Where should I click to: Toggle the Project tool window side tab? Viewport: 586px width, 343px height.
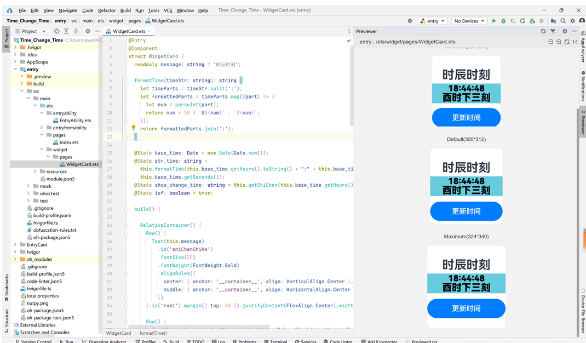point(7,38)
